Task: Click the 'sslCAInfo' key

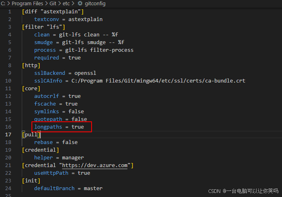Action: 48,80
